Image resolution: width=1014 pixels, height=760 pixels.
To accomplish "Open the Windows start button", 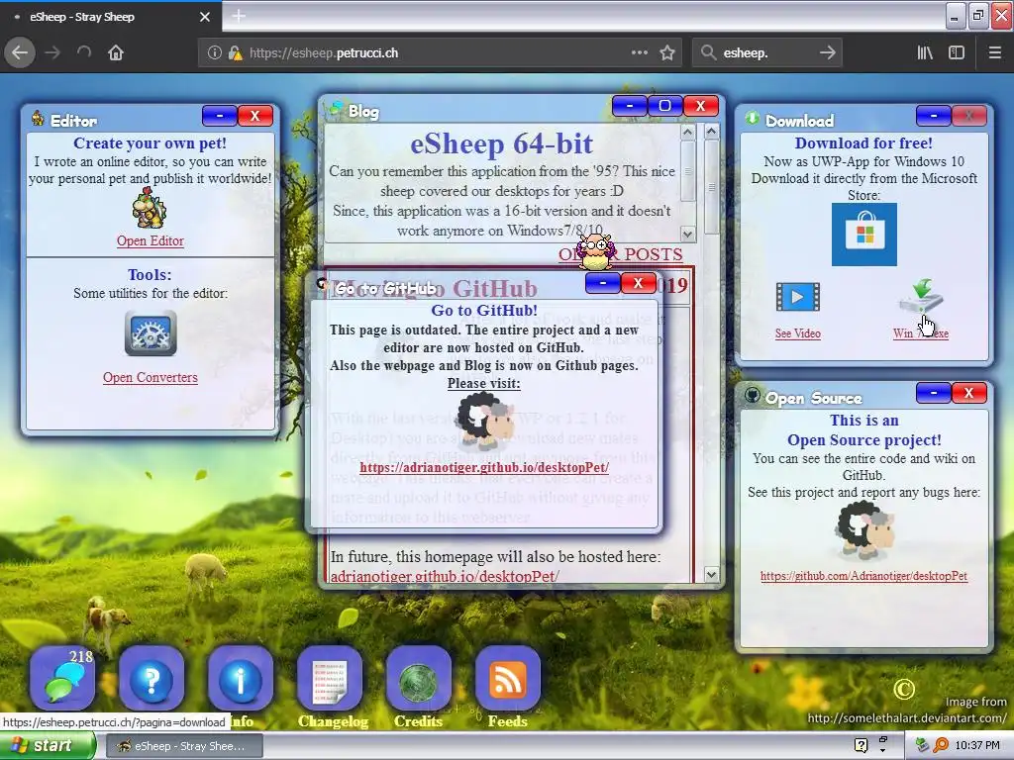I will click(47, 746).
